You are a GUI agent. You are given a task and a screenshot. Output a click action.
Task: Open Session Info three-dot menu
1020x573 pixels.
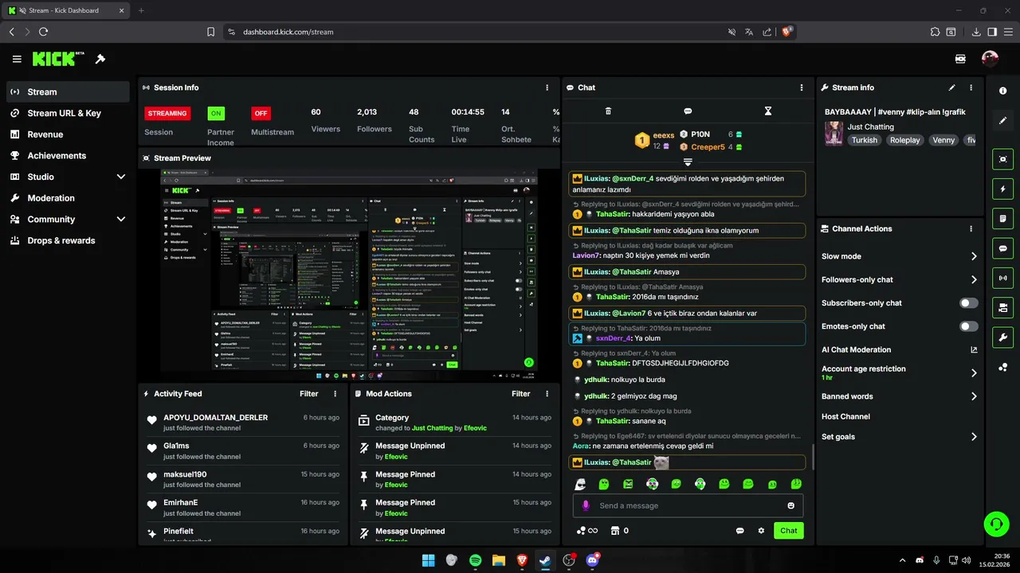pos(547,88)
